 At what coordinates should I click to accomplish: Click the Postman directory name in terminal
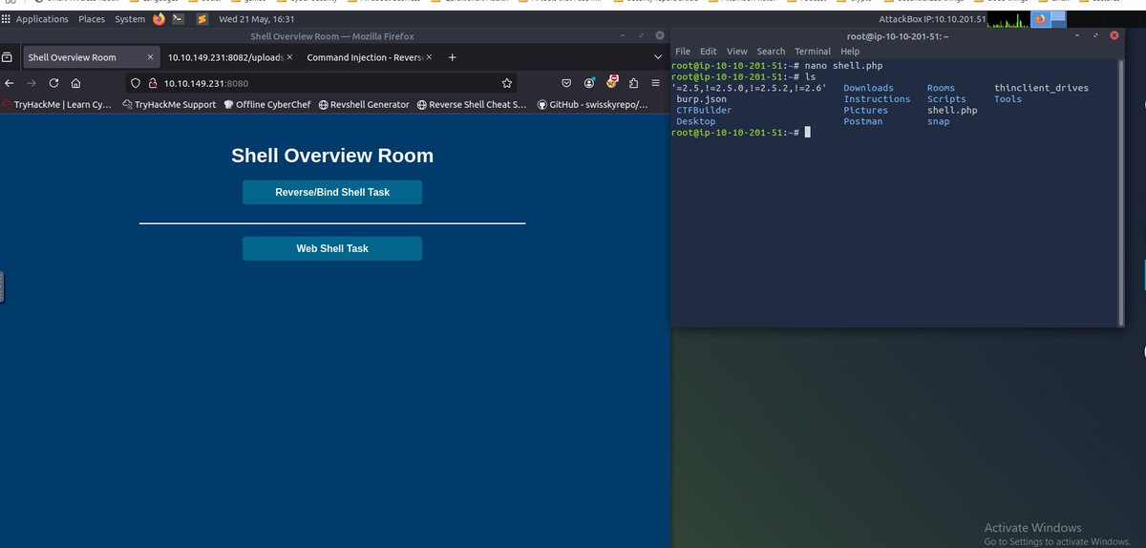pos(862,122)
